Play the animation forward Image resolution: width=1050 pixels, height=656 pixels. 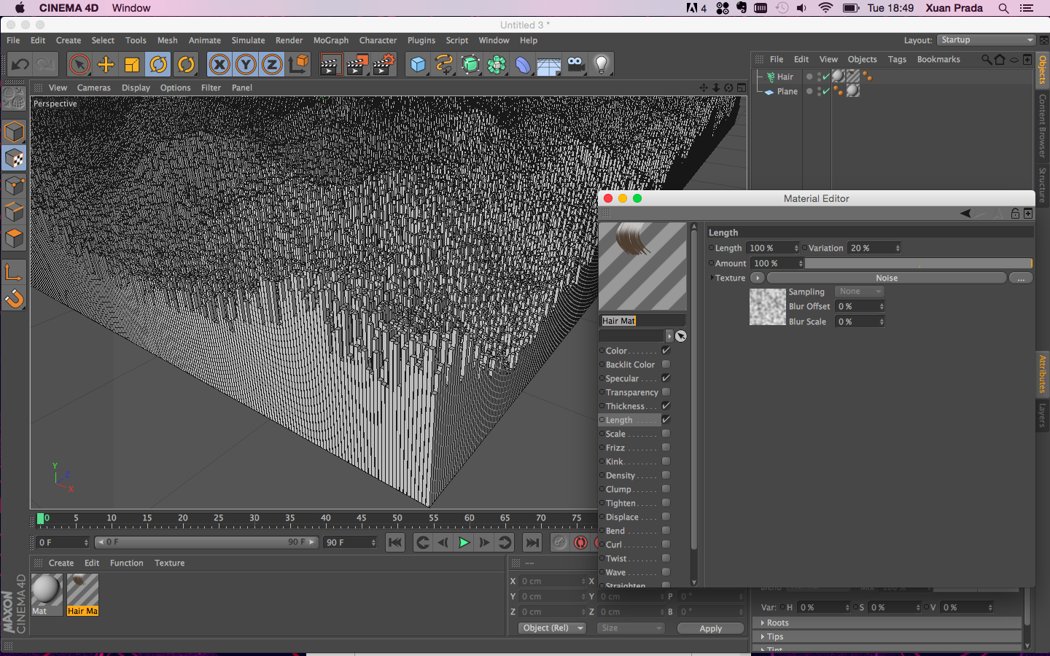tap(464, 542)
